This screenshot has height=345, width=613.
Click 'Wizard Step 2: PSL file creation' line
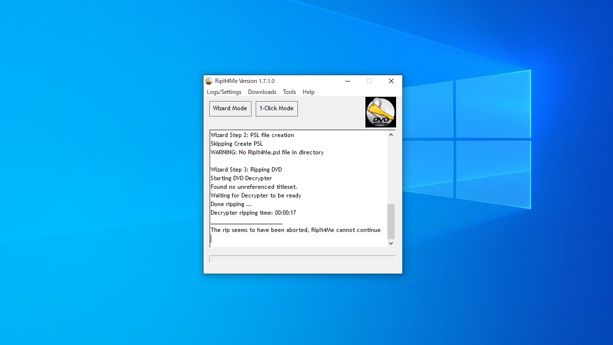point(252,135)
